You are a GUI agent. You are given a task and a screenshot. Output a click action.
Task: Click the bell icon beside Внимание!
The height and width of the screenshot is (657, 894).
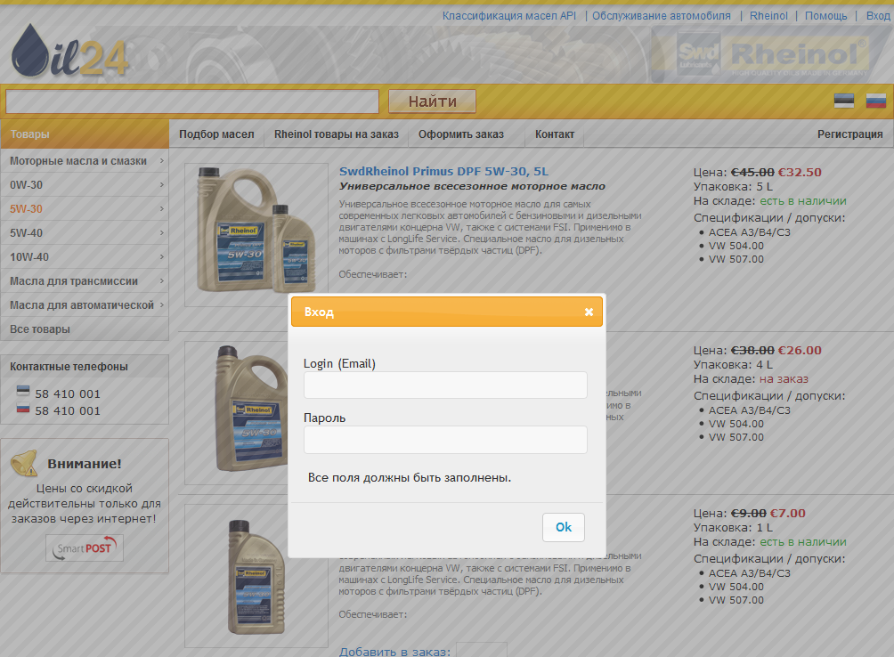[x=24, y=463]
